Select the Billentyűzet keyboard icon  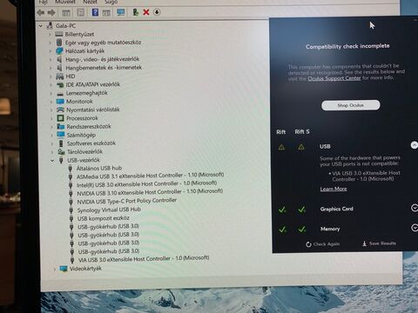(59, 34)
